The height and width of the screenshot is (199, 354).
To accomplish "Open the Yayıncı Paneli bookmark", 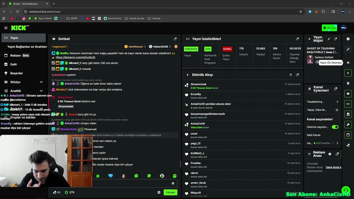I will [43, 19].
